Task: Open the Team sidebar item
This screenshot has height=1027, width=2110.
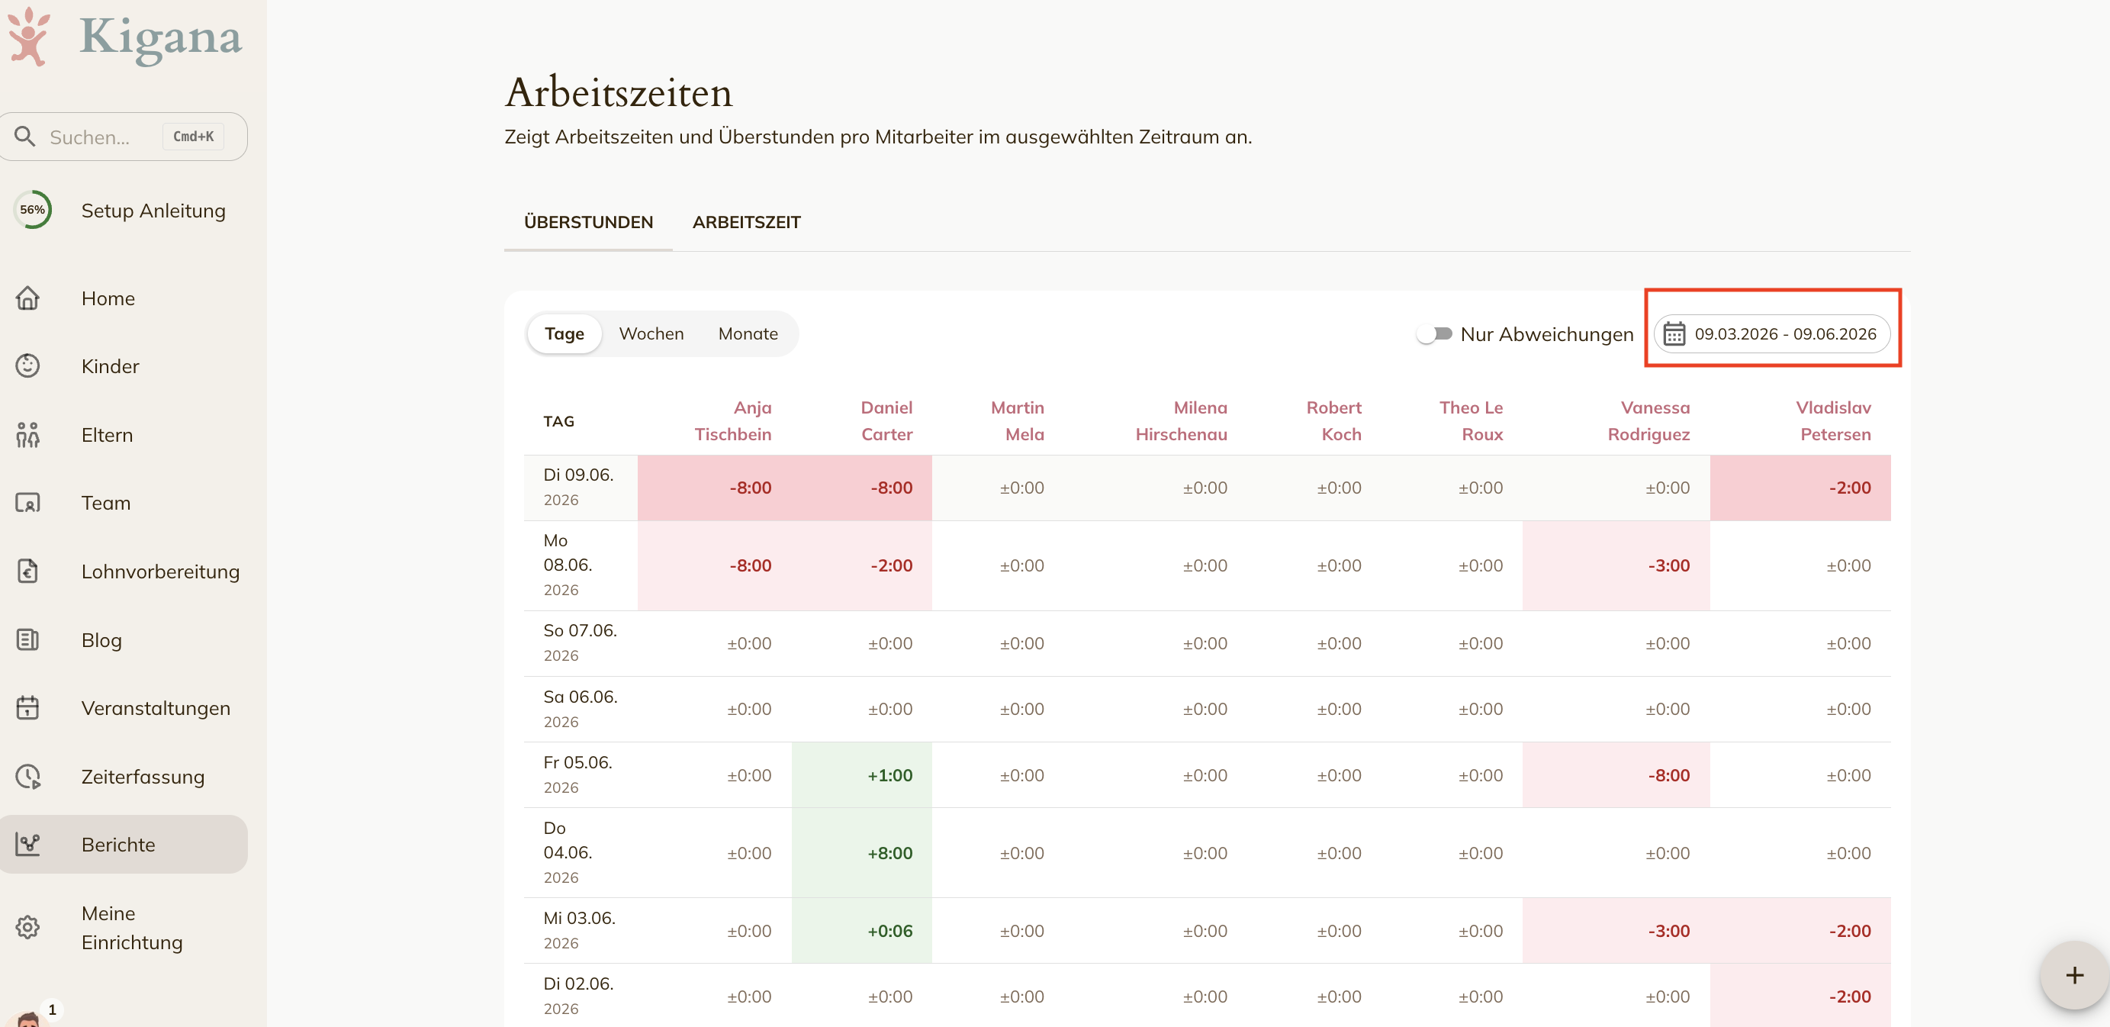Action: point(123,503)
